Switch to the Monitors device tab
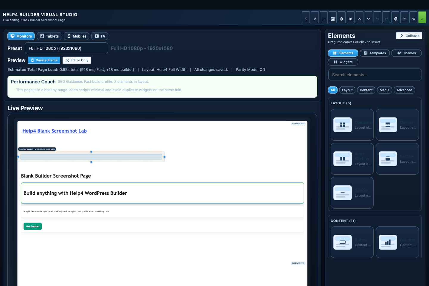Viewport: 429px width, 286px height. point(21,36)
